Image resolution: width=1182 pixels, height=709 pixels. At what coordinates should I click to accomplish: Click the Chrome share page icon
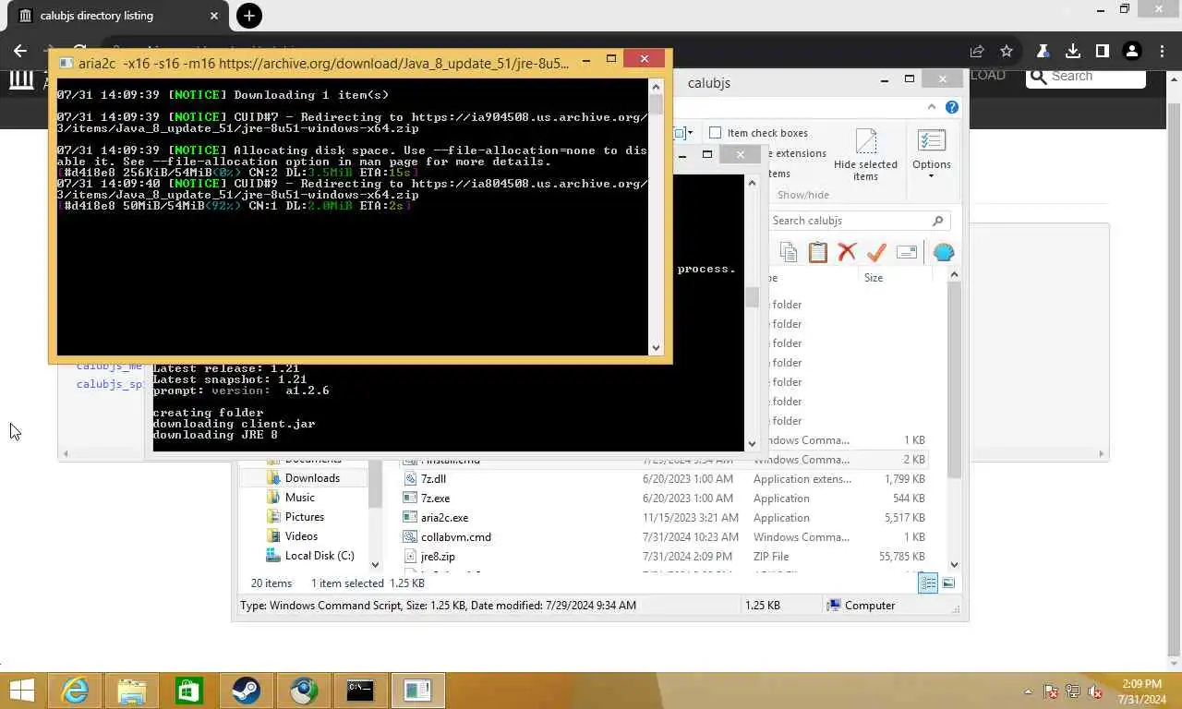977,51
